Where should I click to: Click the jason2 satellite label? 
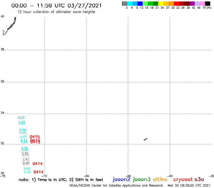pyautogui.click(x=121, y=179)
